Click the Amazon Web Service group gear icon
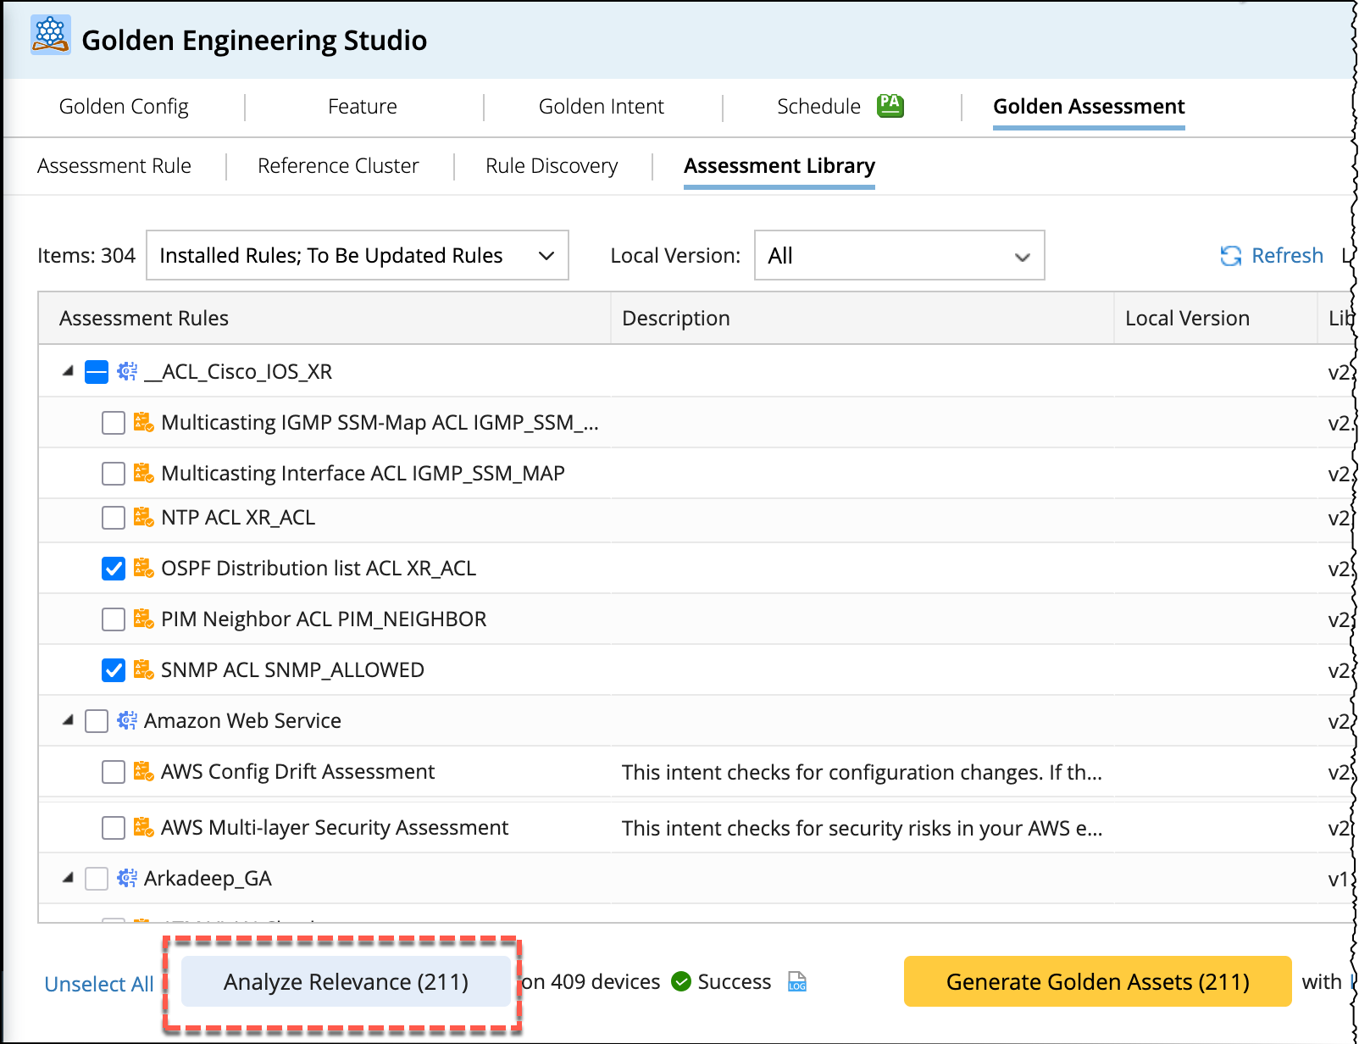This screenshot has height=1044, width=1359. click(x=127, y=720)
